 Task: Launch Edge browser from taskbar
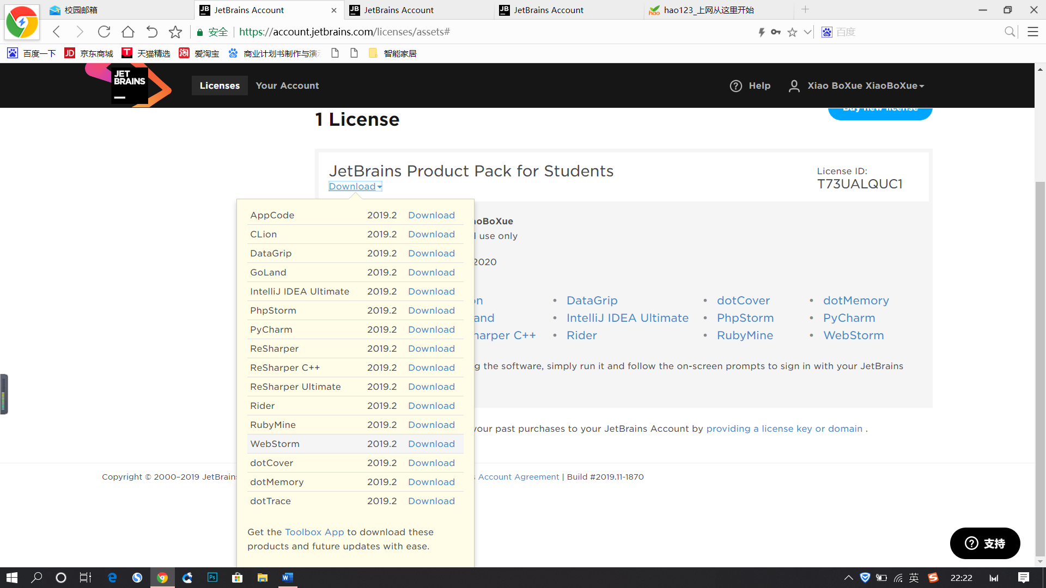tap(112, 578)
